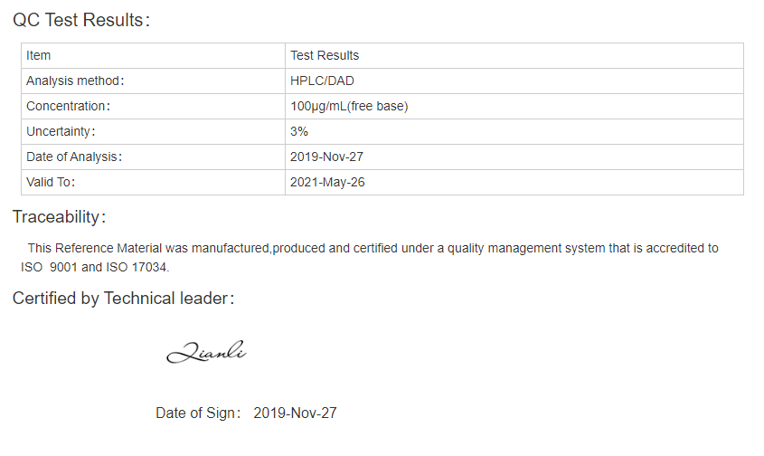Select the HPLC/DAD value cell
This screenshot has width=764, height=456.
click(514, 81)
